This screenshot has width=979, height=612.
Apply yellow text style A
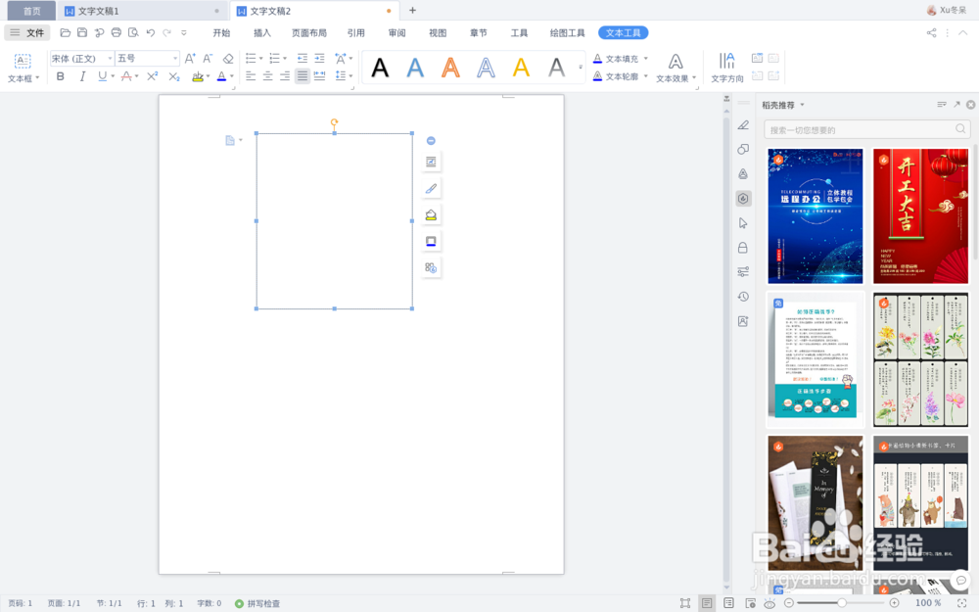521,68
